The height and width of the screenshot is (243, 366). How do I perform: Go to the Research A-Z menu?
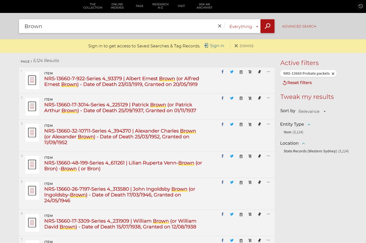pos(160,6)
